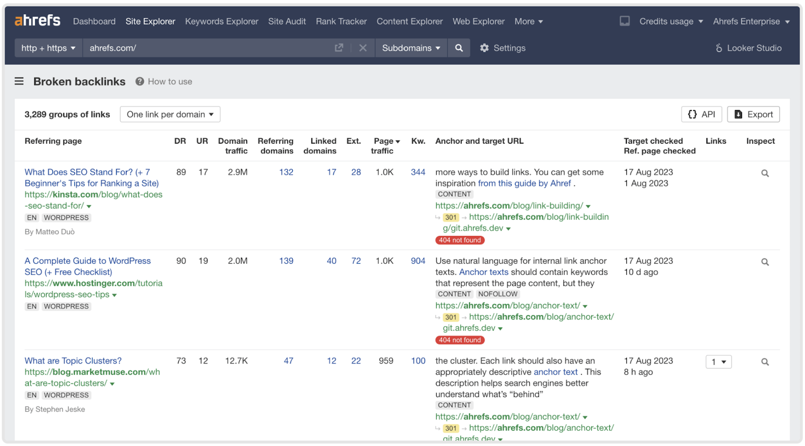Open What Does SEO Stand For link
805x446 pixels.
tap(92, 178)
